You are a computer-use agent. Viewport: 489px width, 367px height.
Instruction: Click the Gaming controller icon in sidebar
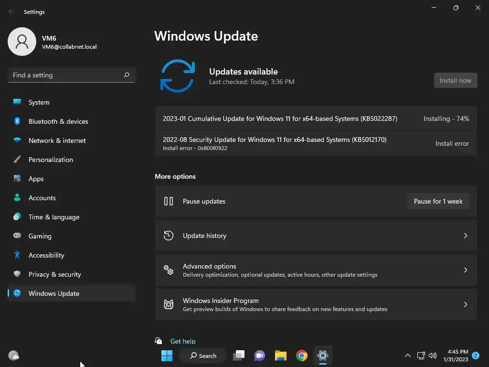coord(17,236)
